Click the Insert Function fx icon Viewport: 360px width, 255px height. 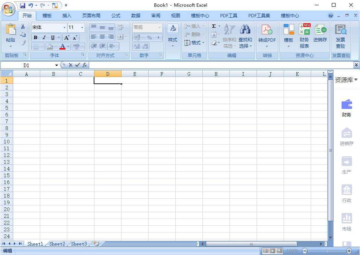click(85, 65)
